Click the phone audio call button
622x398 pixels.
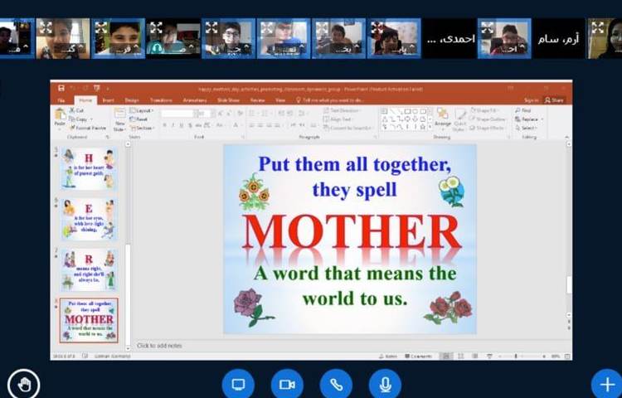click(336, 384)
